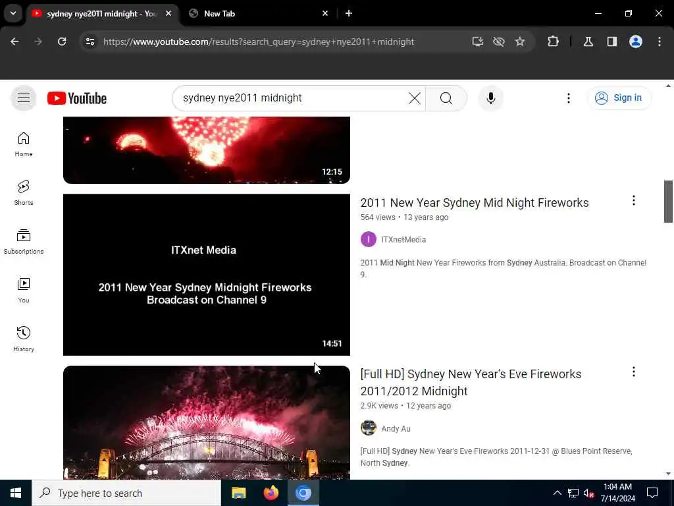Play the ITXnet Media 14:51 video thumbnail
The image size is (674, 506).
[206, 275]
